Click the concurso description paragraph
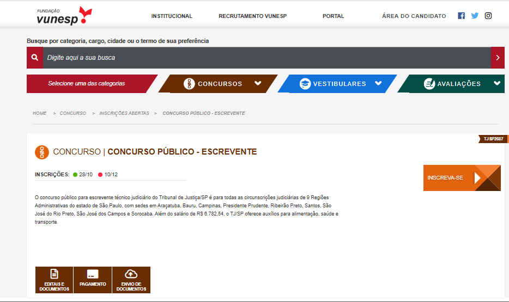This screenshot has width=509, height=302. pos(187,209)
